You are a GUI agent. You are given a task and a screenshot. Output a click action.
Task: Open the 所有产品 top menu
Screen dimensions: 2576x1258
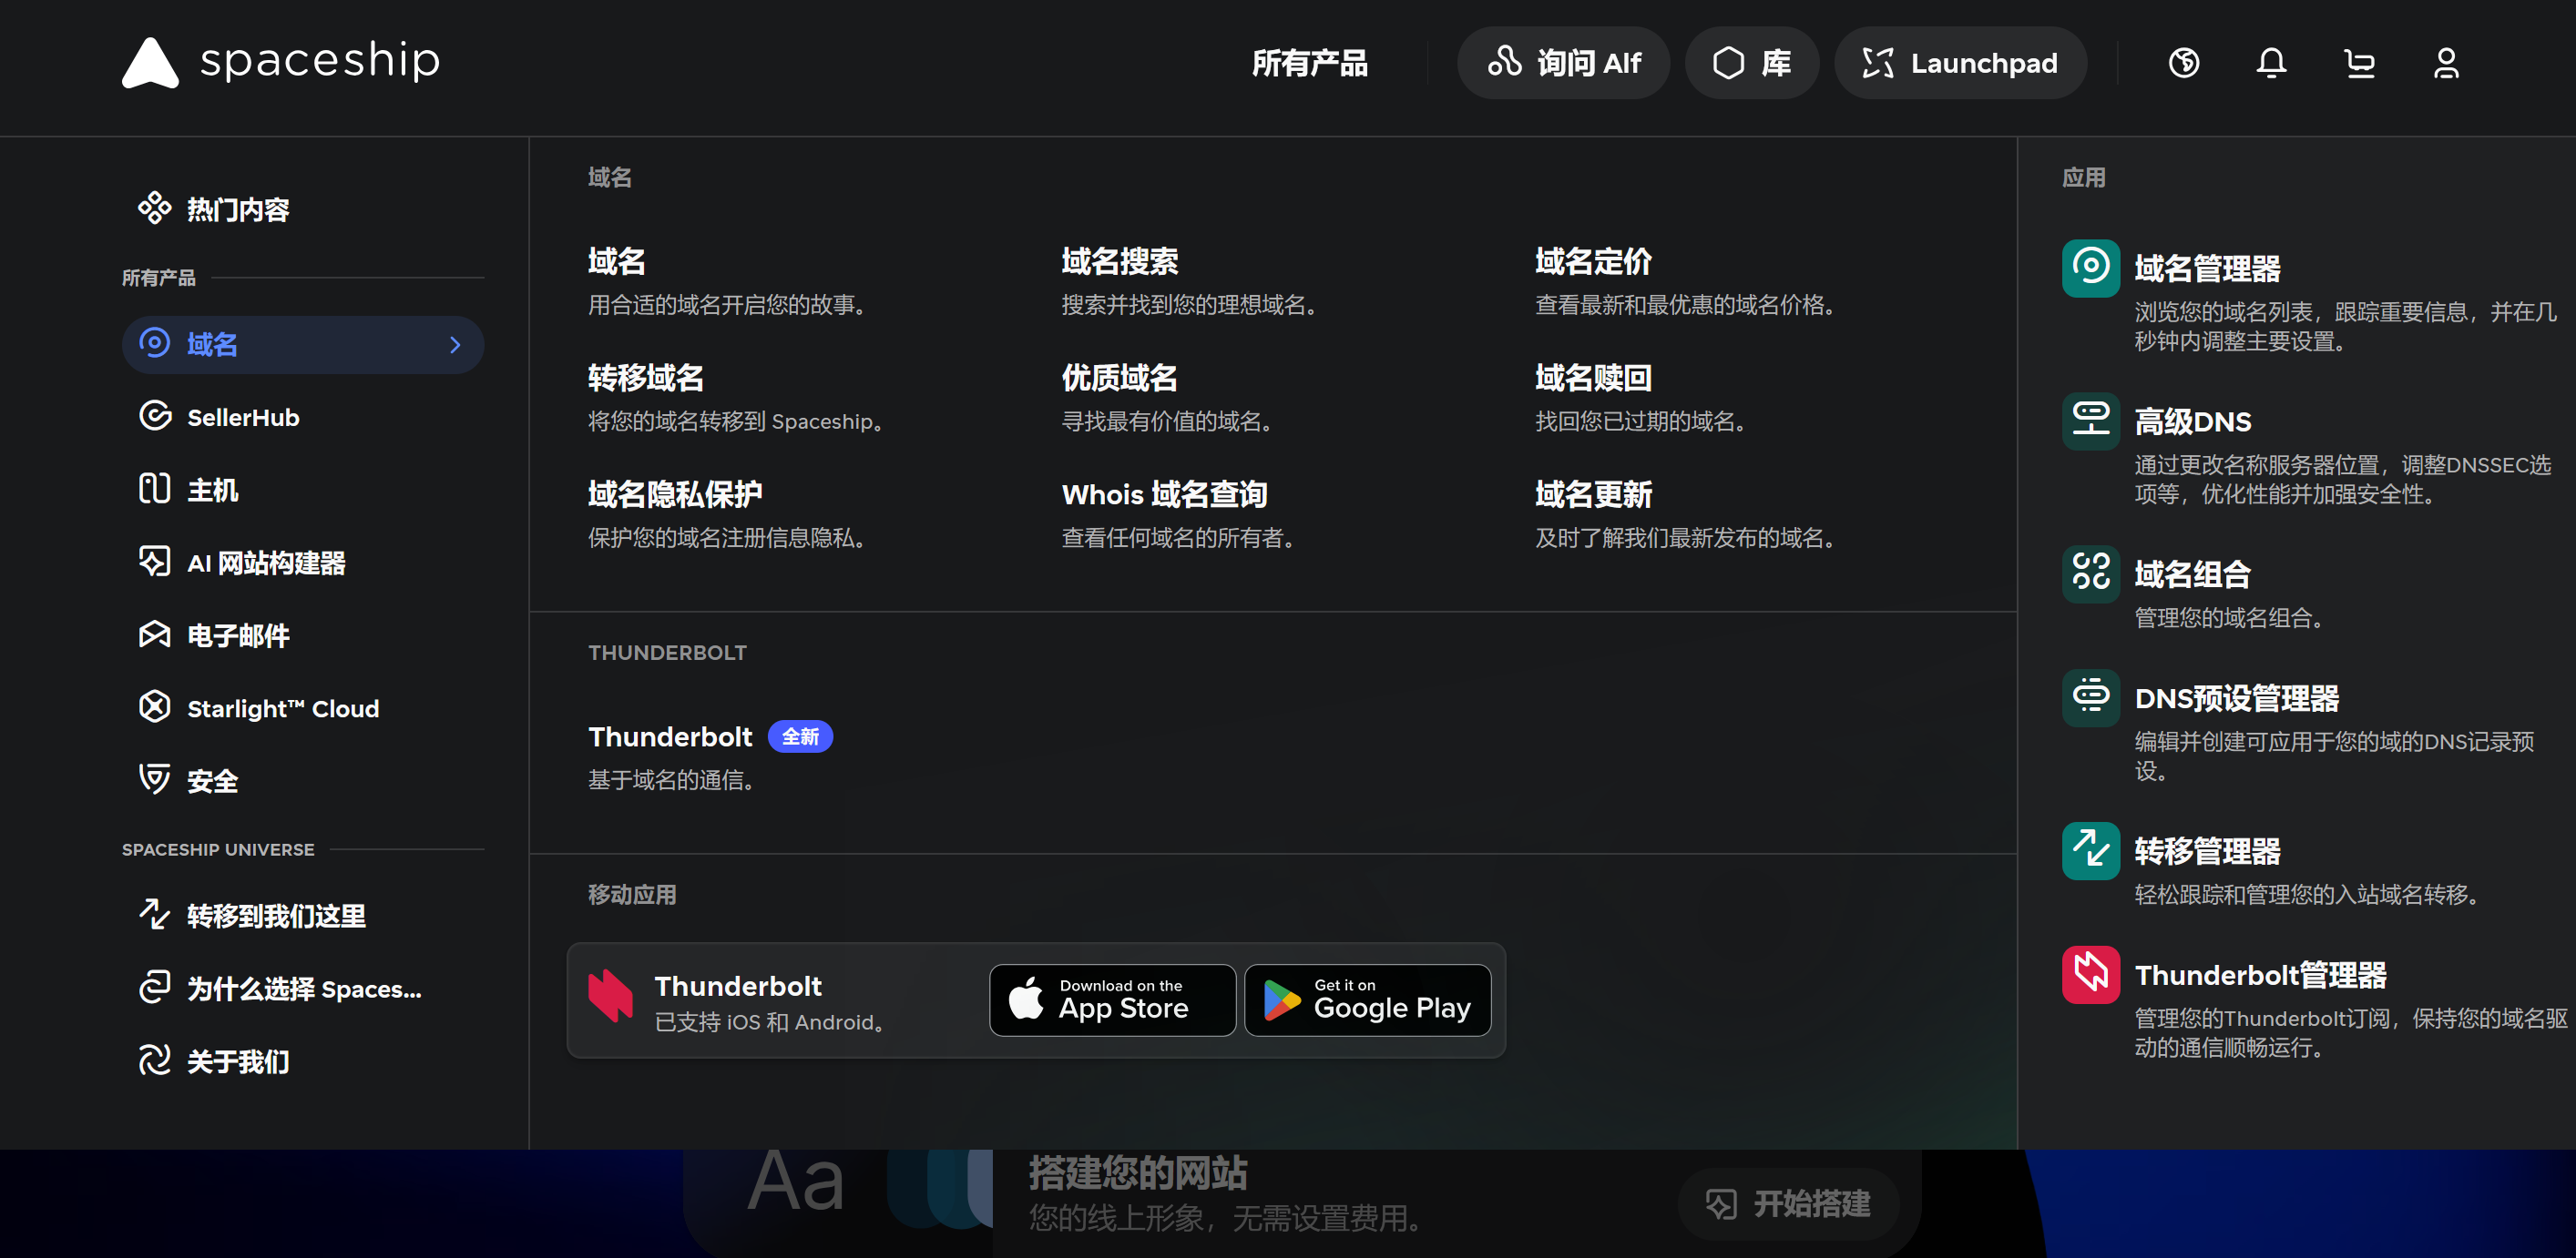pyautogui.click(x=1309, y=63)
